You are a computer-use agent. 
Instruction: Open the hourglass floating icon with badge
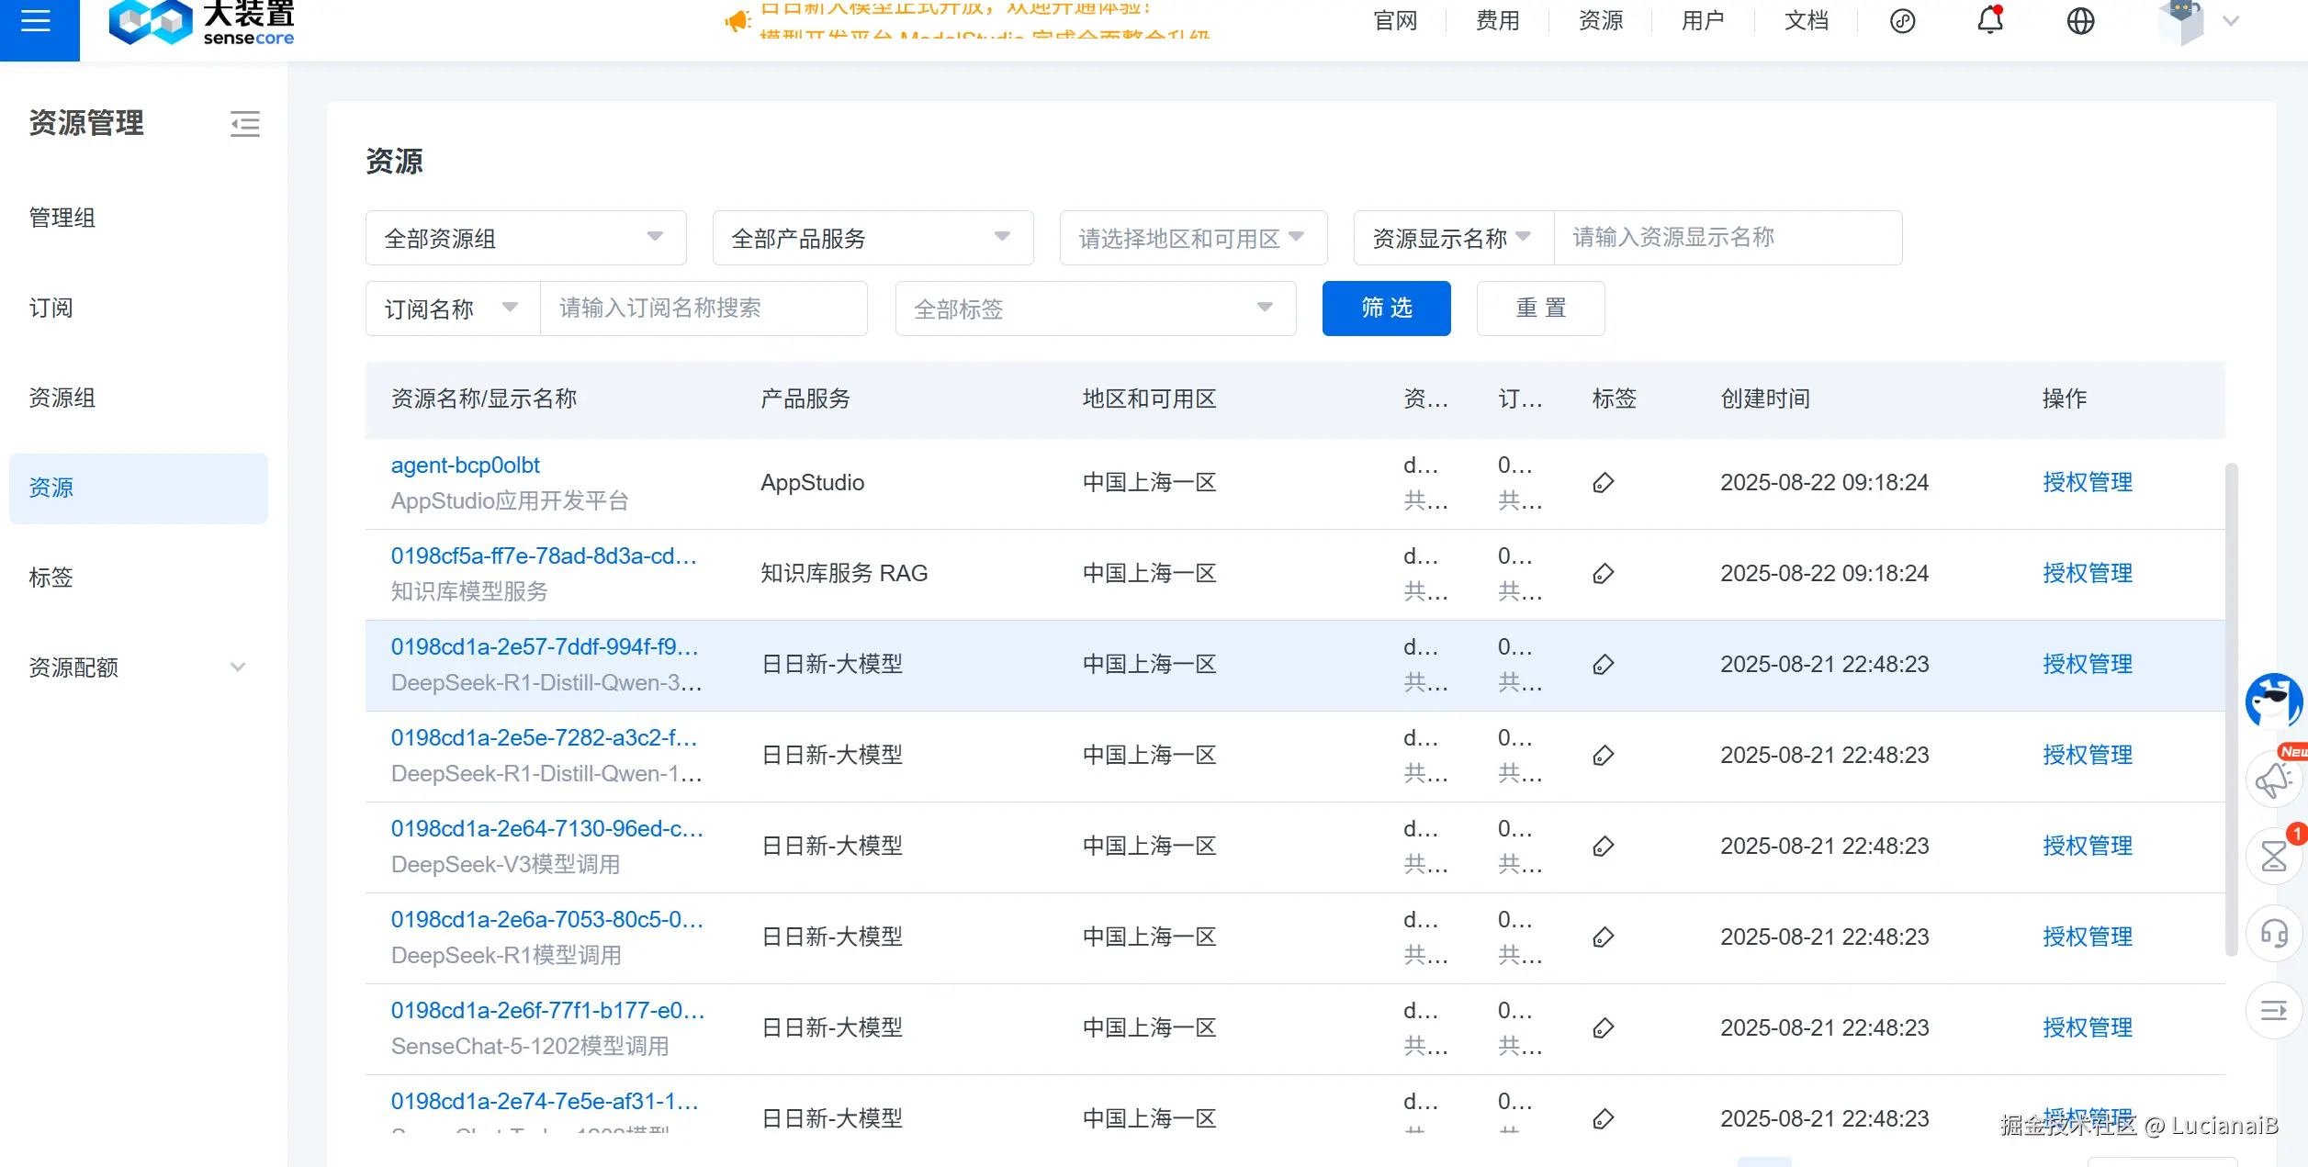(x=2273, y=856)
